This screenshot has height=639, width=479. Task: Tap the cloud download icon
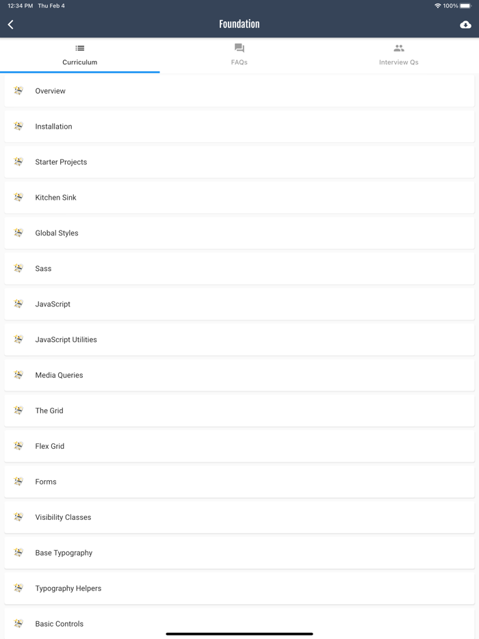tap(465, 25)
